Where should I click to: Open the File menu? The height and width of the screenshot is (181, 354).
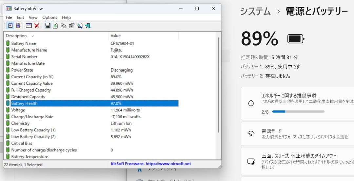point(9,17)
